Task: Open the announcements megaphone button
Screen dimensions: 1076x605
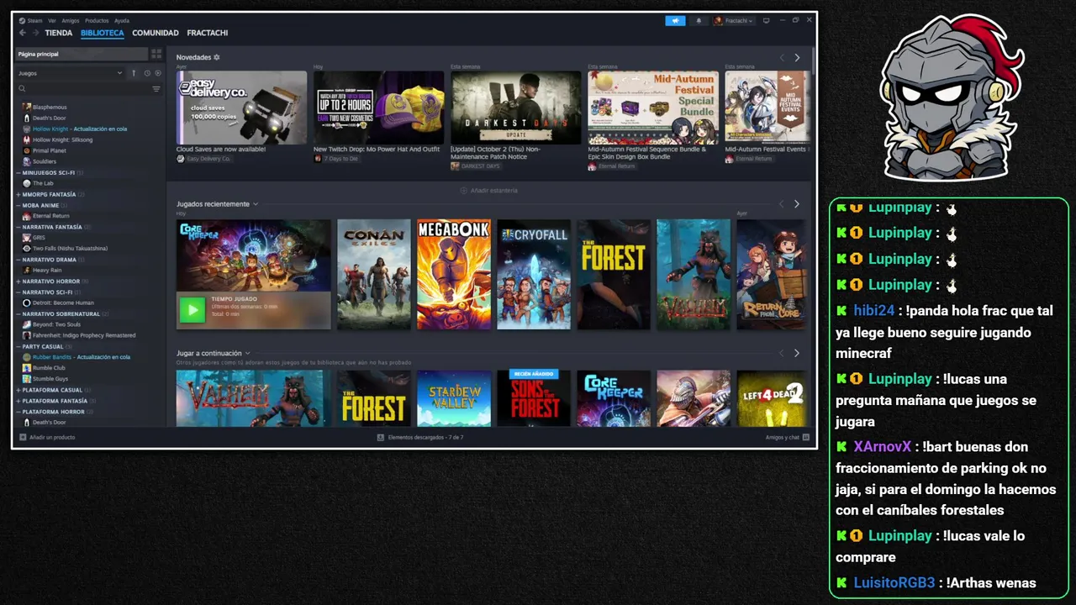Action: click(x=675, y=20)
